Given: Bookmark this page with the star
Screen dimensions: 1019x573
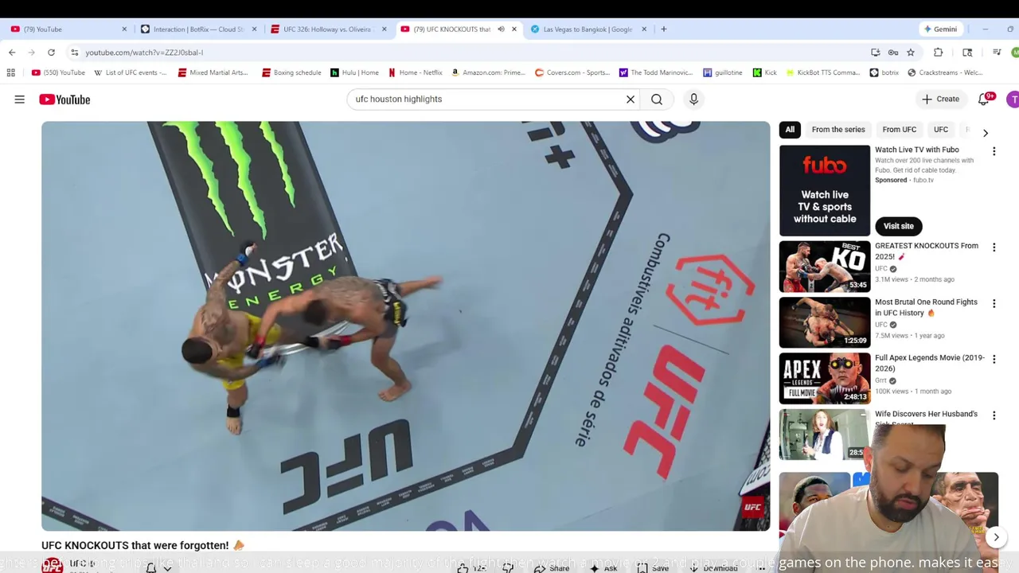Looking at the screenshot, I should coord(911,53).
